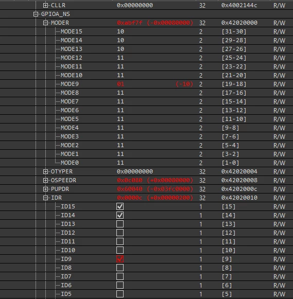The height and width of the screenshot is (299, 293).
Task: Click the ID15 bit position [15]
Action: pos(229,206)
